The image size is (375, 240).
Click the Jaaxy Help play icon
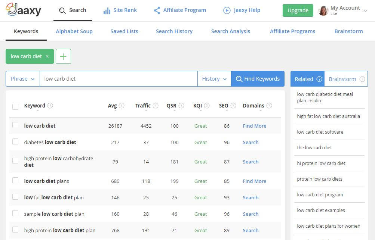(227, 10)
